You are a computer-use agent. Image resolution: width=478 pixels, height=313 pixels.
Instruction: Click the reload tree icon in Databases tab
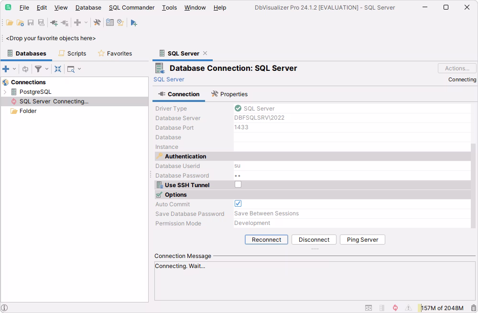25,69
